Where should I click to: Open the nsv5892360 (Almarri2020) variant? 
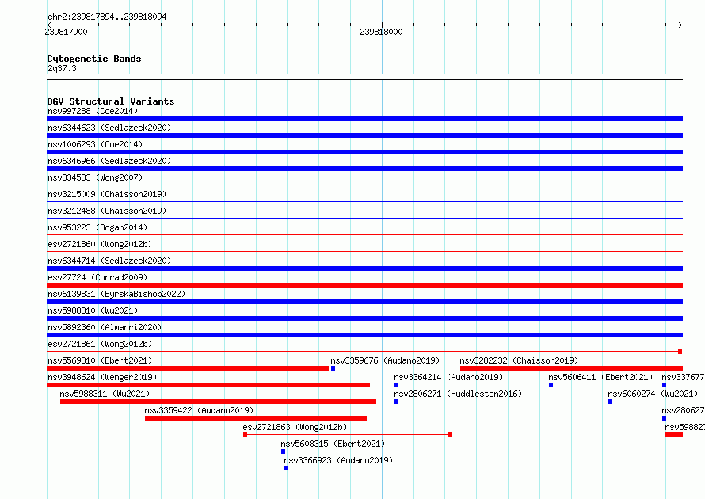tap(105, 327)
